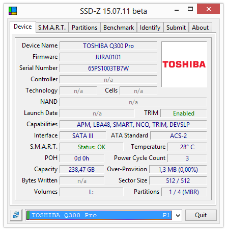Maximize the SSD-Z window
The image size is (227, 230).
pyautogui.click(x=190, y=9)
